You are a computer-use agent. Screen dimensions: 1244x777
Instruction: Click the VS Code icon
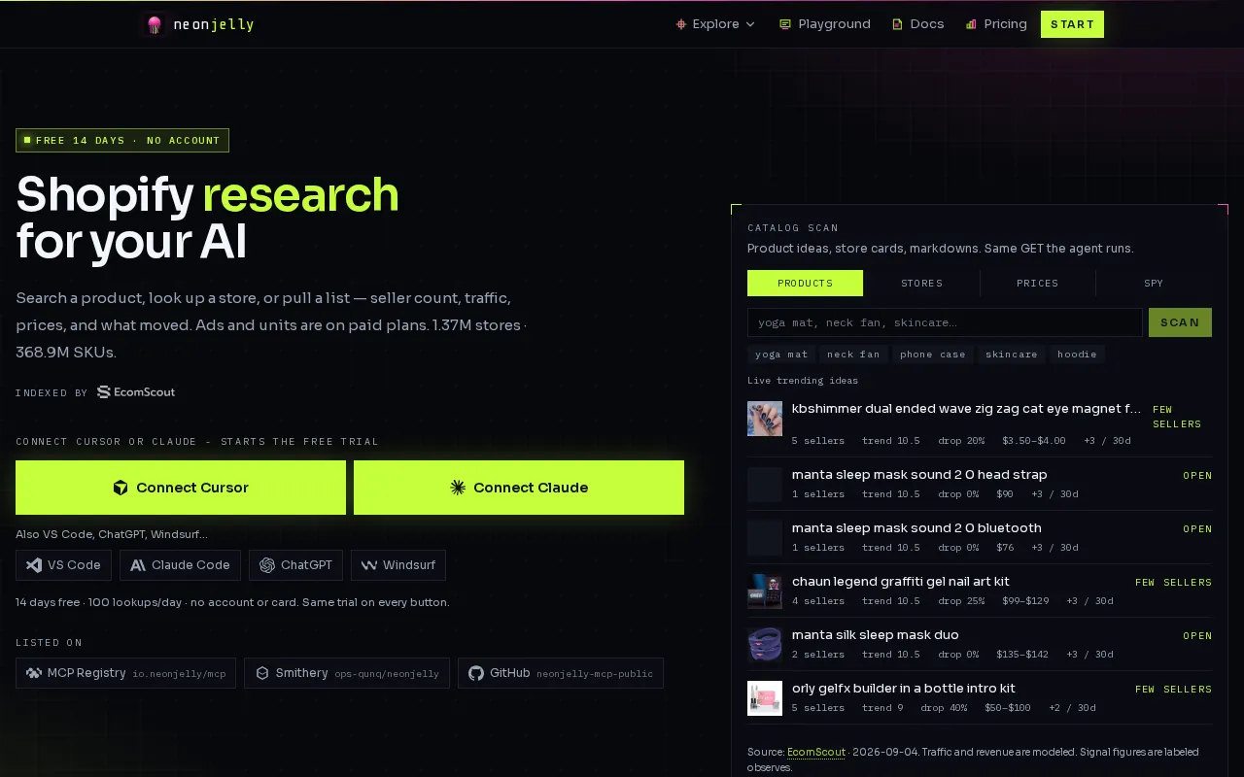click(x=34, y=565)
